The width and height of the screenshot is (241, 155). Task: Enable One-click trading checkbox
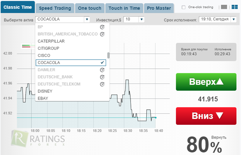183,7
